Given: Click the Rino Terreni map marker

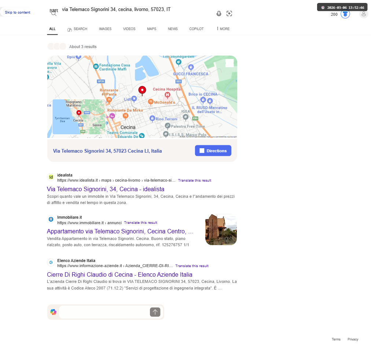Looking at the screenshot, I should pos(153,119).
